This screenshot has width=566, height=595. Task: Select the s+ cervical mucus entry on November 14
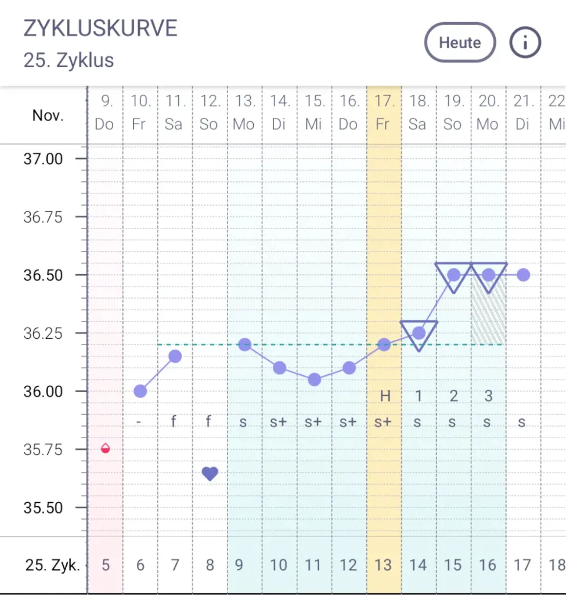(x=279, y=422)
